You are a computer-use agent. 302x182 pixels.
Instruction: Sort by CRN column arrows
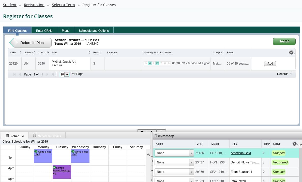tap(20, 52)
